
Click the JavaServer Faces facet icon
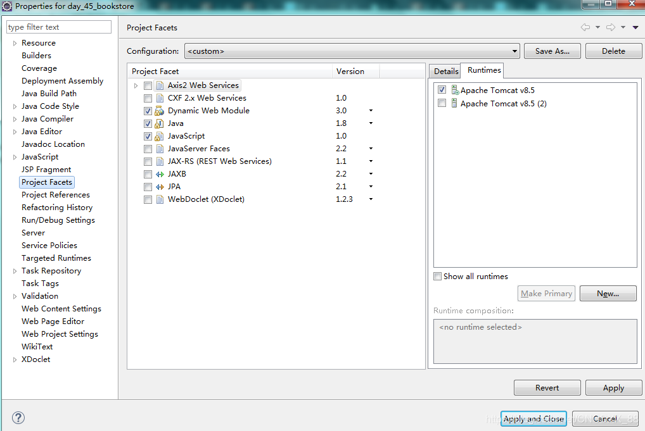tap(160, 149)
